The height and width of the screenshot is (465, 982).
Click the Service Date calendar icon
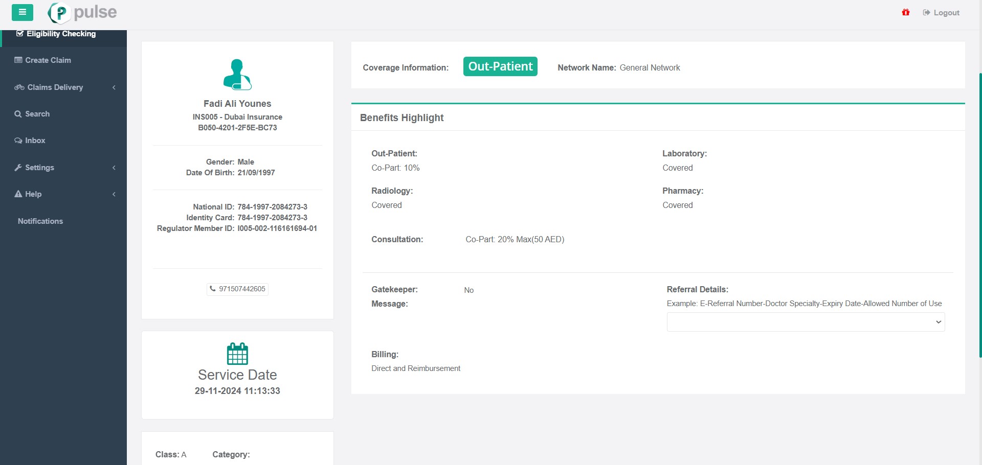[237, 354]
